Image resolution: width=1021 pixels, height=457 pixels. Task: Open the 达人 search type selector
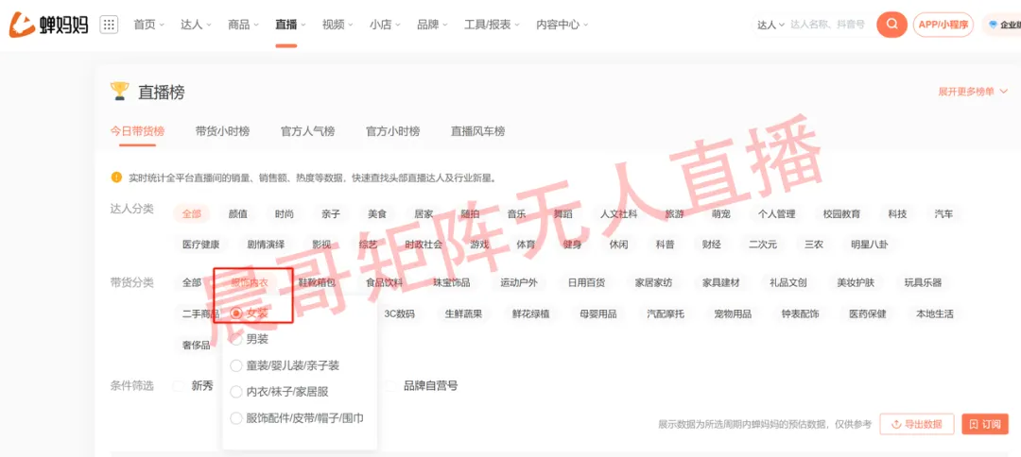tap(771, 25)
